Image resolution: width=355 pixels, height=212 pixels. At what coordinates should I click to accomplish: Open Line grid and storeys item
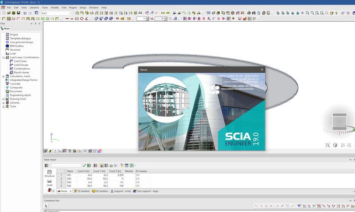(x=21, y=42)
